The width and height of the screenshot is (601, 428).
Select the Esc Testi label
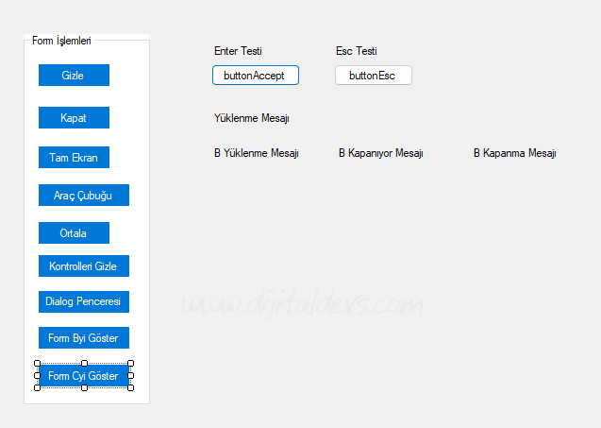click(x=356, y=51)
